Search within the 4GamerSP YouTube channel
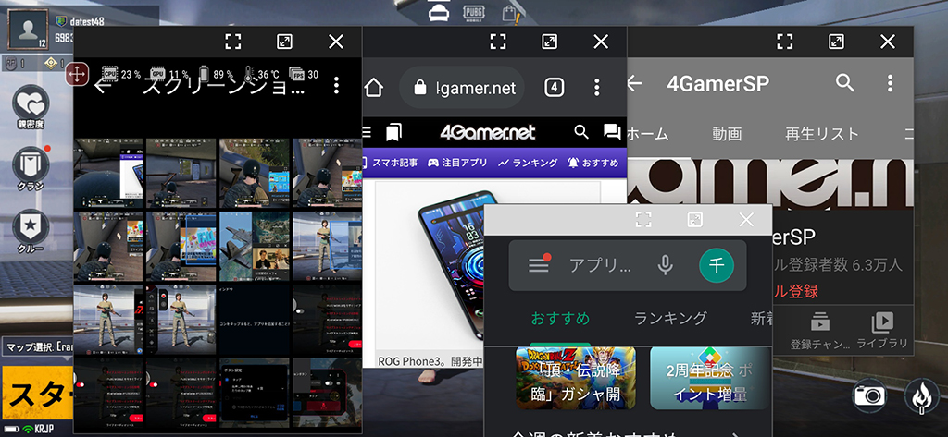The image size is (948, 437). (x=844, y=83)
